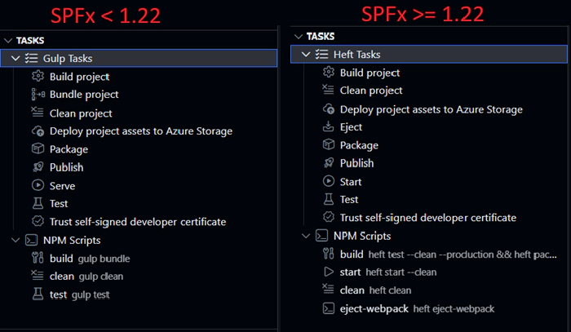Image resolution: width=571 pixels, height=332 pixels.
Task: Run Build project text in Heft Tasks
Action: click(370, 73)
